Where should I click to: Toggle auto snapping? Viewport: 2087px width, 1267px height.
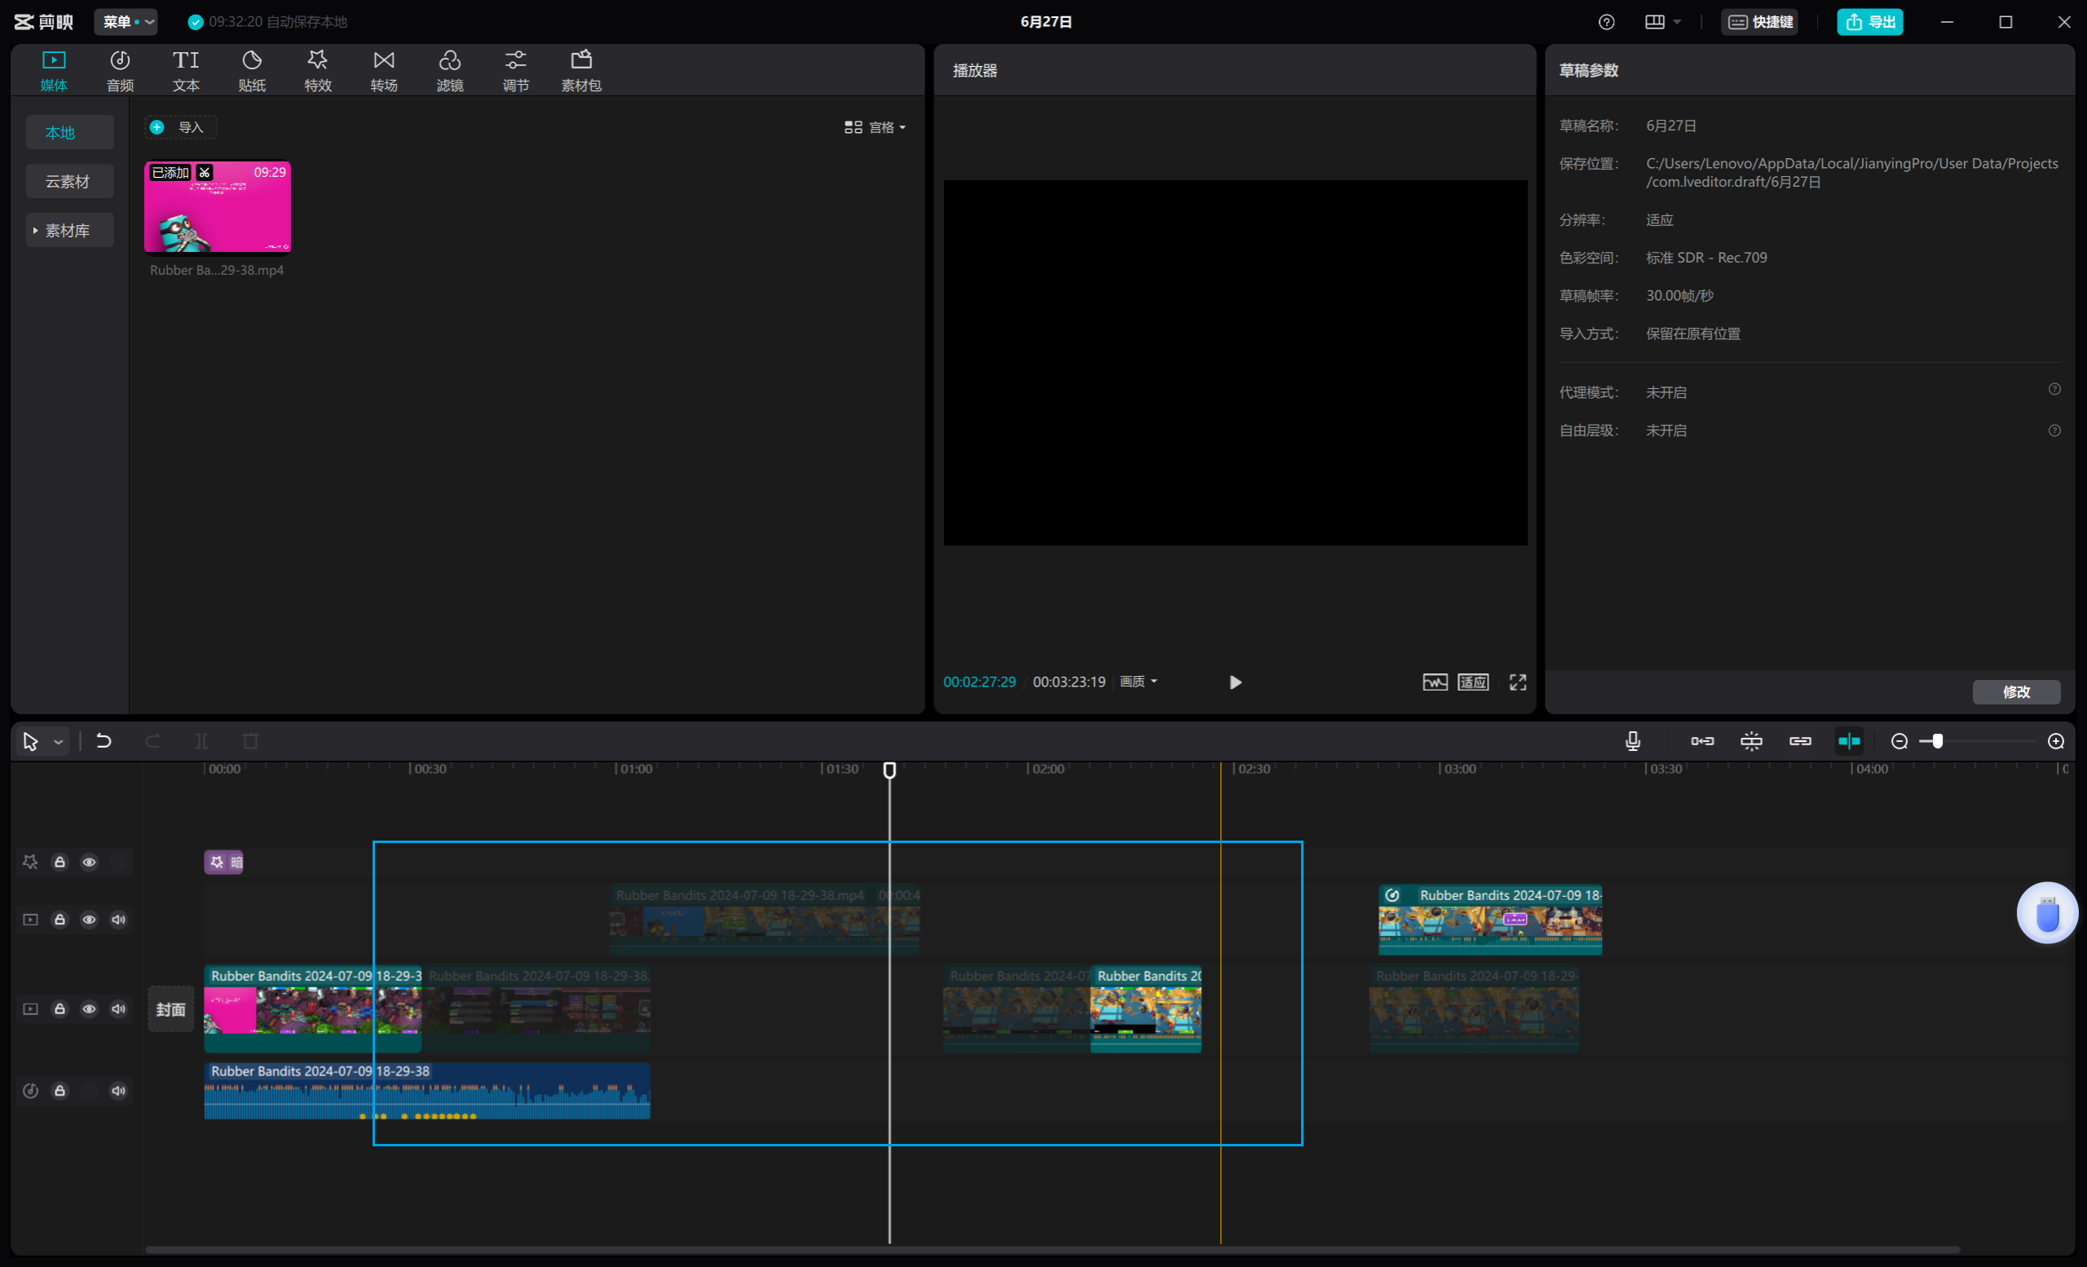pos(1752,742)
